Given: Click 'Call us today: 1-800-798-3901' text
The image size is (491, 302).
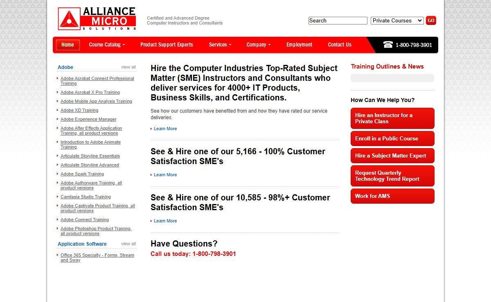Looking at the screenshot, I should [193, 254].
